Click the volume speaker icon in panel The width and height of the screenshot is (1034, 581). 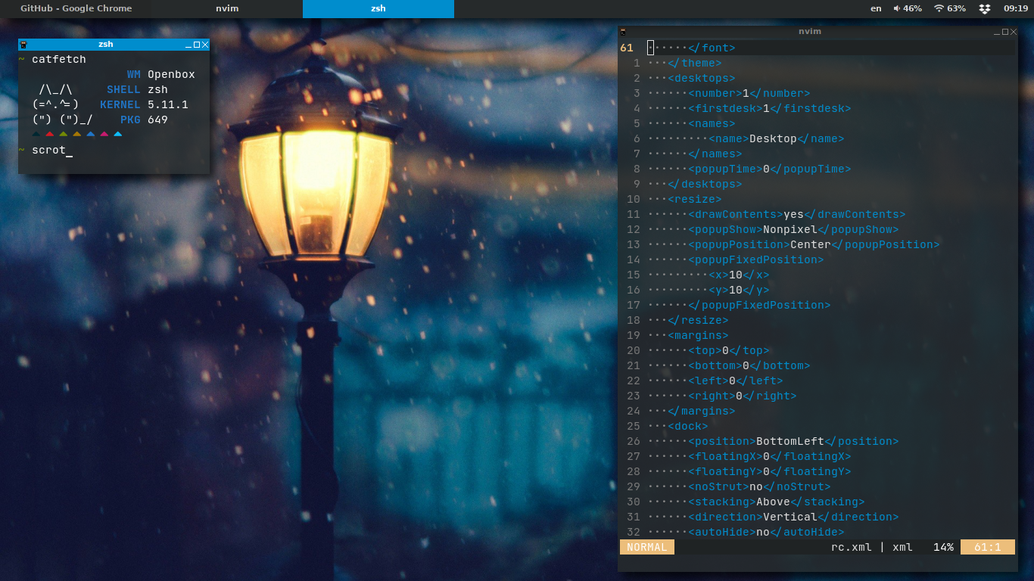coord(897,8)
